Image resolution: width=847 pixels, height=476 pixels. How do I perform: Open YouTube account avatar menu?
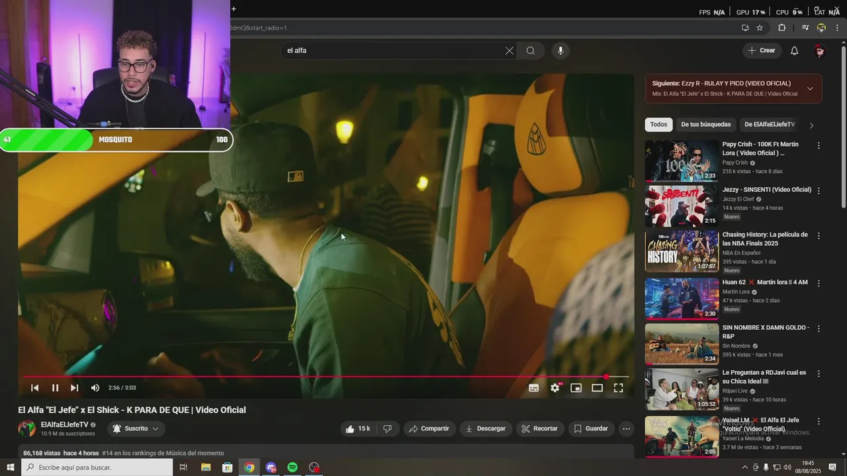point(820,50)
